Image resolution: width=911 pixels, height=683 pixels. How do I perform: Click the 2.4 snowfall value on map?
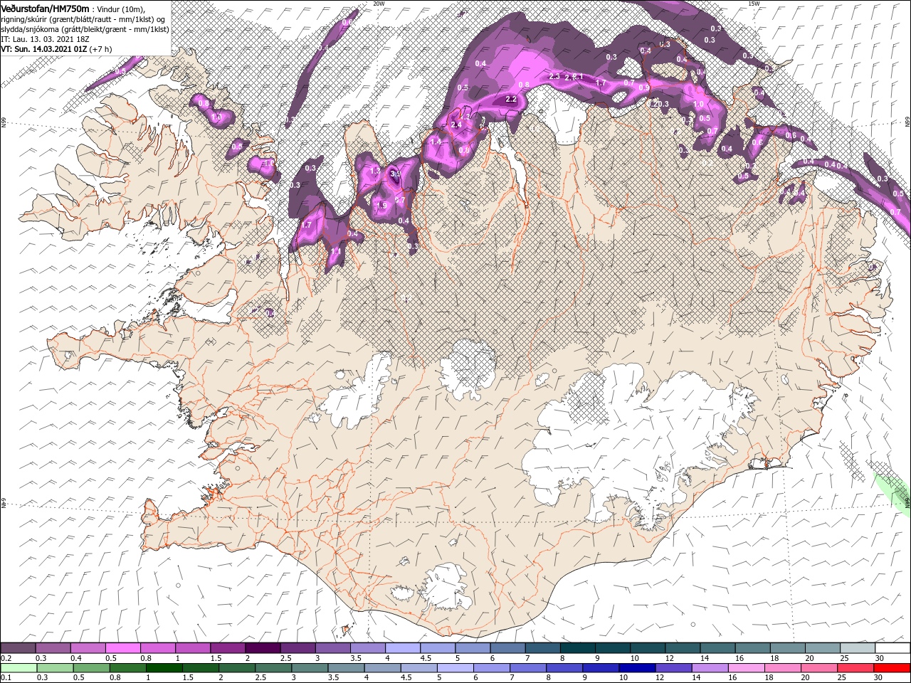[x=457, y=125]
